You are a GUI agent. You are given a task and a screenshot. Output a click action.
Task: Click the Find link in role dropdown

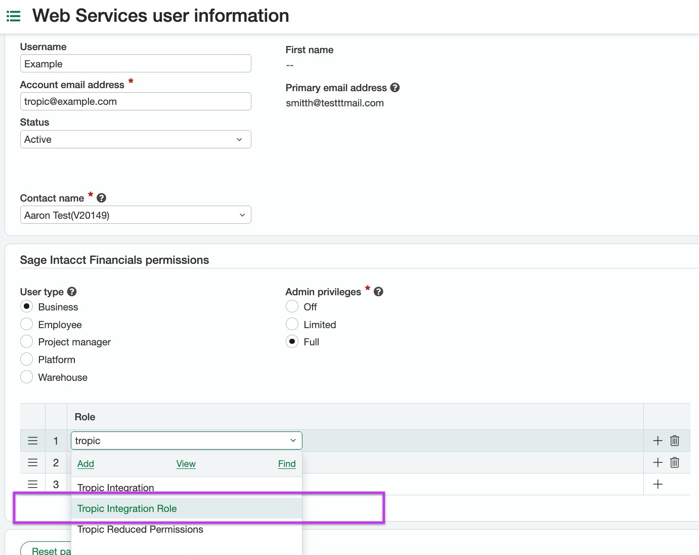click(x=287, y=463)
